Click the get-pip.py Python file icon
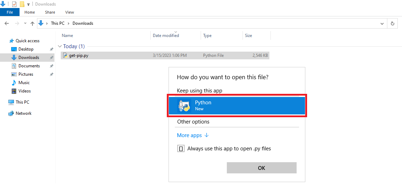Viewport: 402px width, 195px height. 65,55
